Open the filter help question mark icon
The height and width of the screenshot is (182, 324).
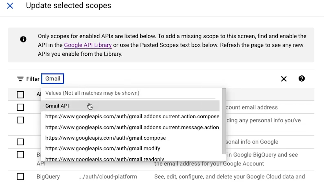pos(302,79)
